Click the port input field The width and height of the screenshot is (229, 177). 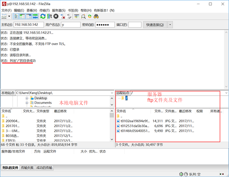coord(135,24)
